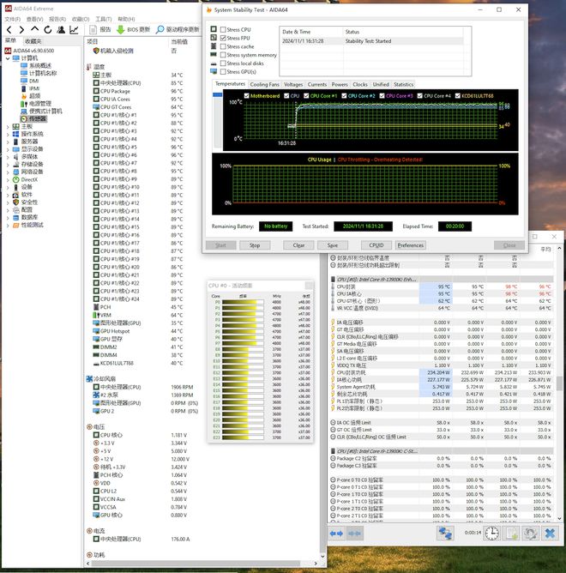Go back with AIDA64 toolbar back arrow
Screen dimensions: 566x573
point(9,30)
